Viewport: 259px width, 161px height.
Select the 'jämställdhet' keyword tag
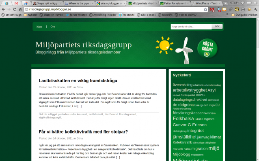tap(184, 137)
